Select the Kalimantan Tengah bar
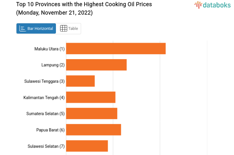 [x=91, y=97]
